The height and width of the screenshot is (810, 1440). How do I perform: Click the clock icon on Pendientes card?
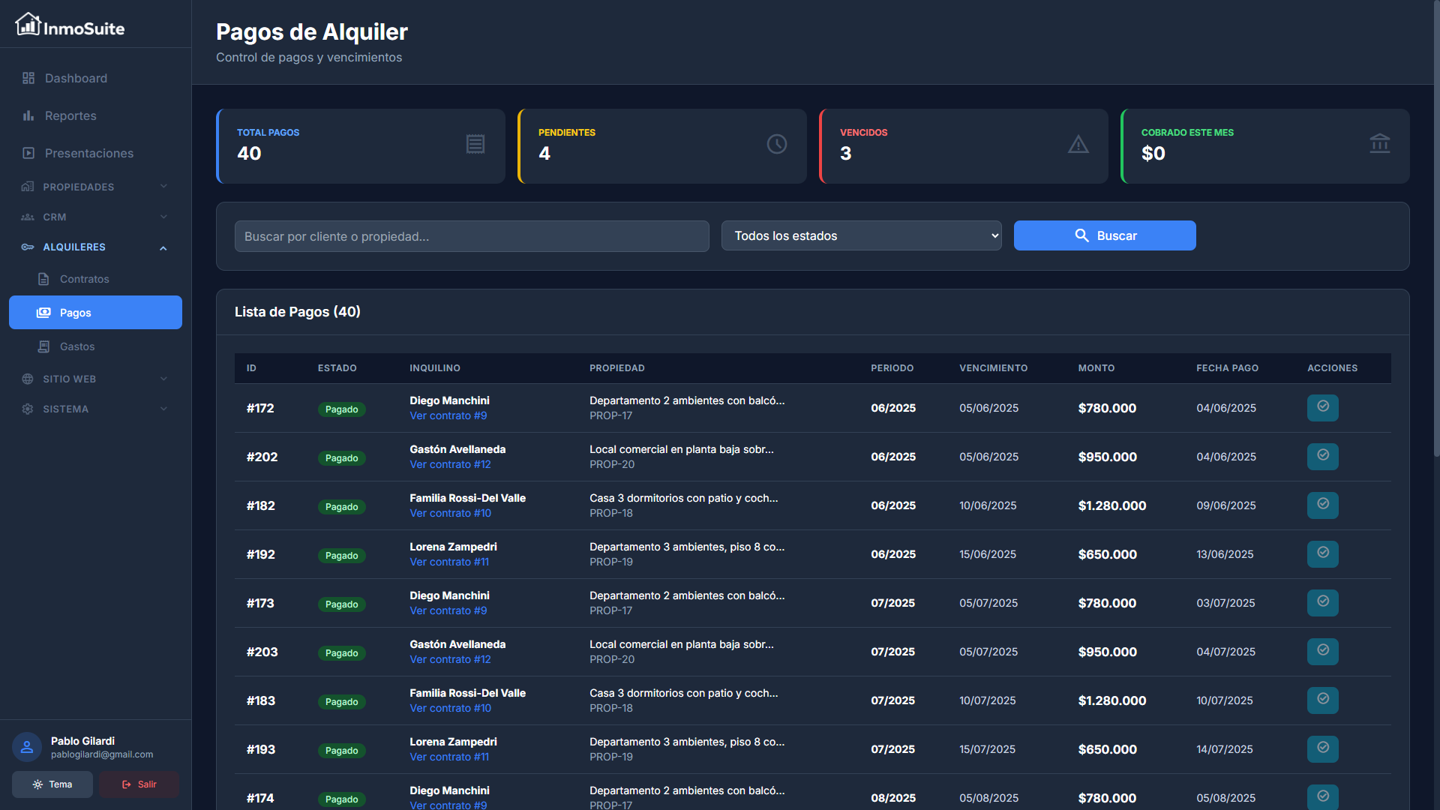pos(777,144)
